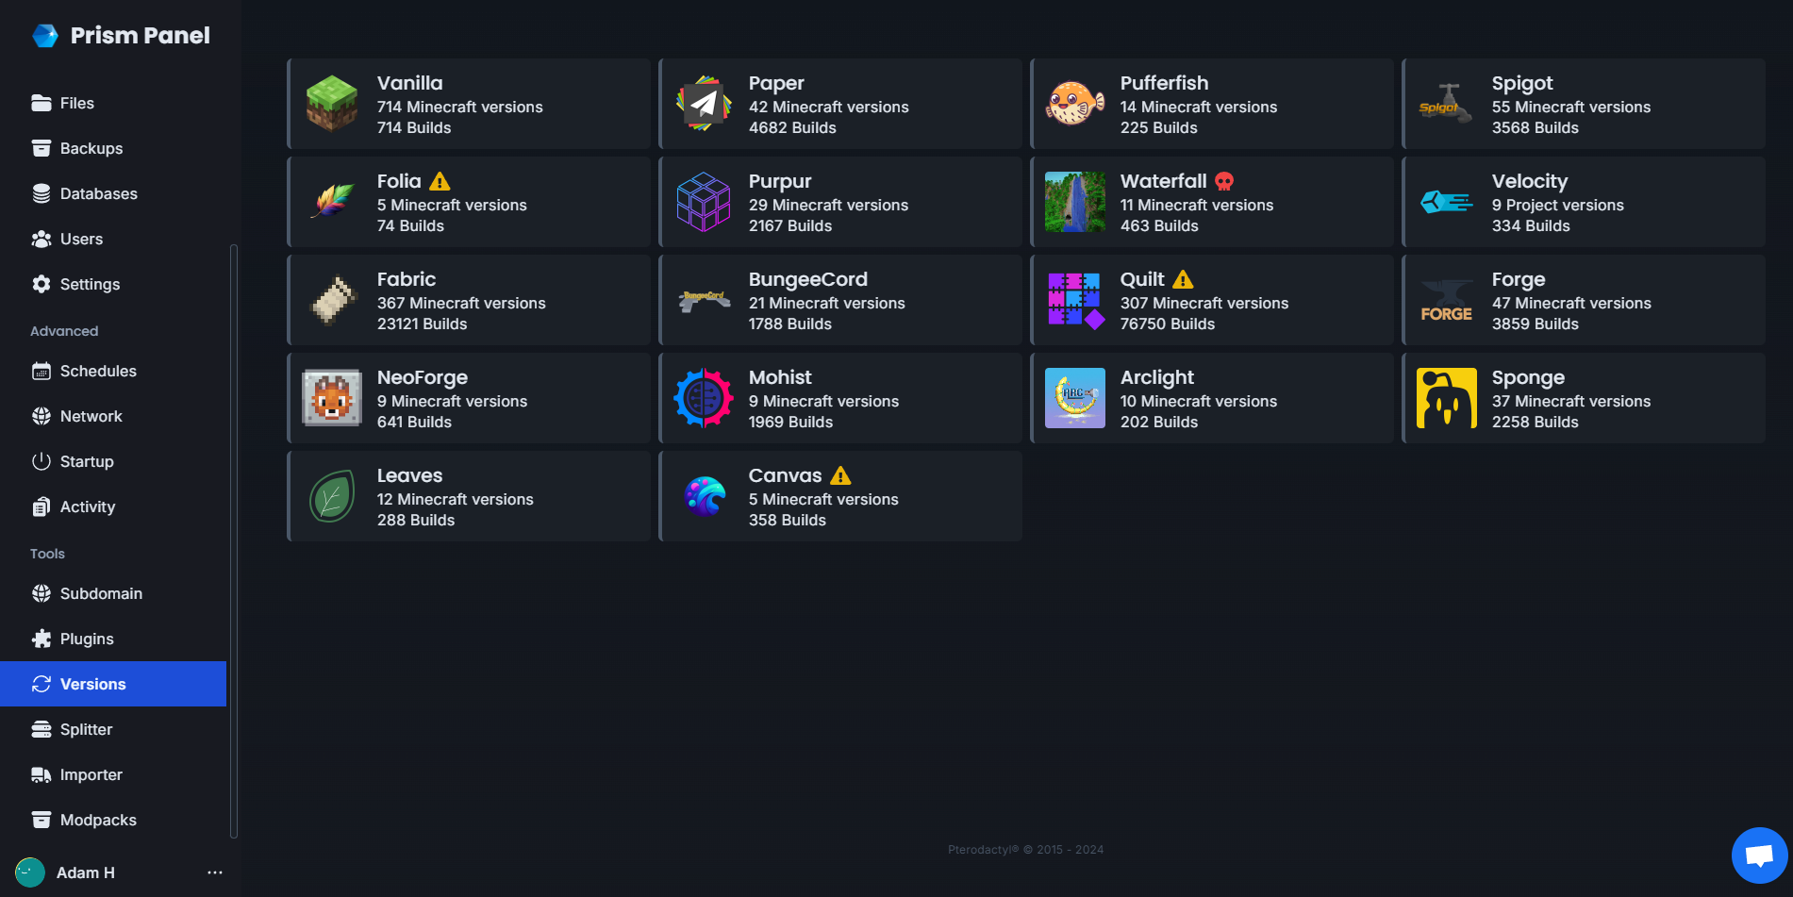Open Settings in the sidebar
The image size is (1793, 897).
click(x=113, y=284)
